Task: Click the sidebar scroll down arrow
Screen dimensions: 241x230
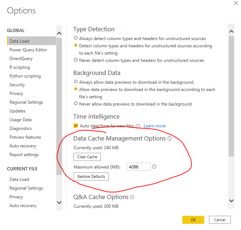Action: 59,202
